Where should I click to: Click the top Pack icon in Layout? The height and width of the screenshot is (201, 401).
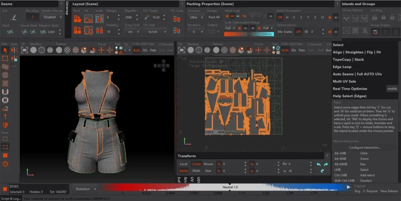(x=78, y=19)
